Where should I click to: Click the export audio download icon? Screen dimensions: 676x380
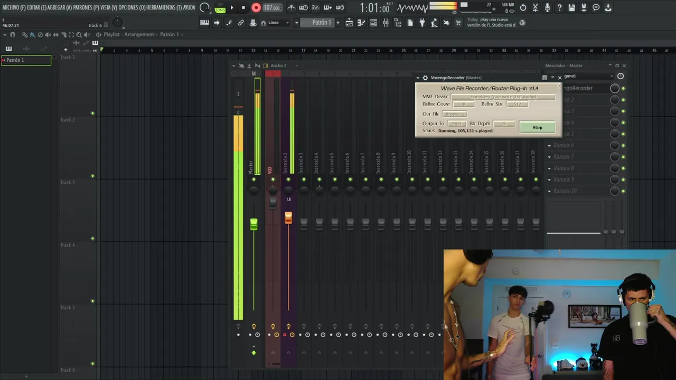(x=608, y=7)
